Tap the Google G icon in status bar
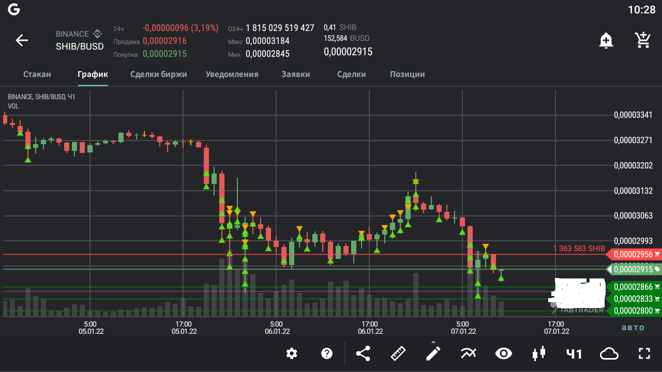Viewport: 662px width, 372px height. pos(14,9)
